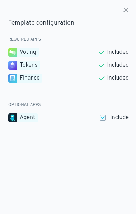Click the Included text for Tokens
The width and height of the screenshot is (136, 214).
pos(118,65)
